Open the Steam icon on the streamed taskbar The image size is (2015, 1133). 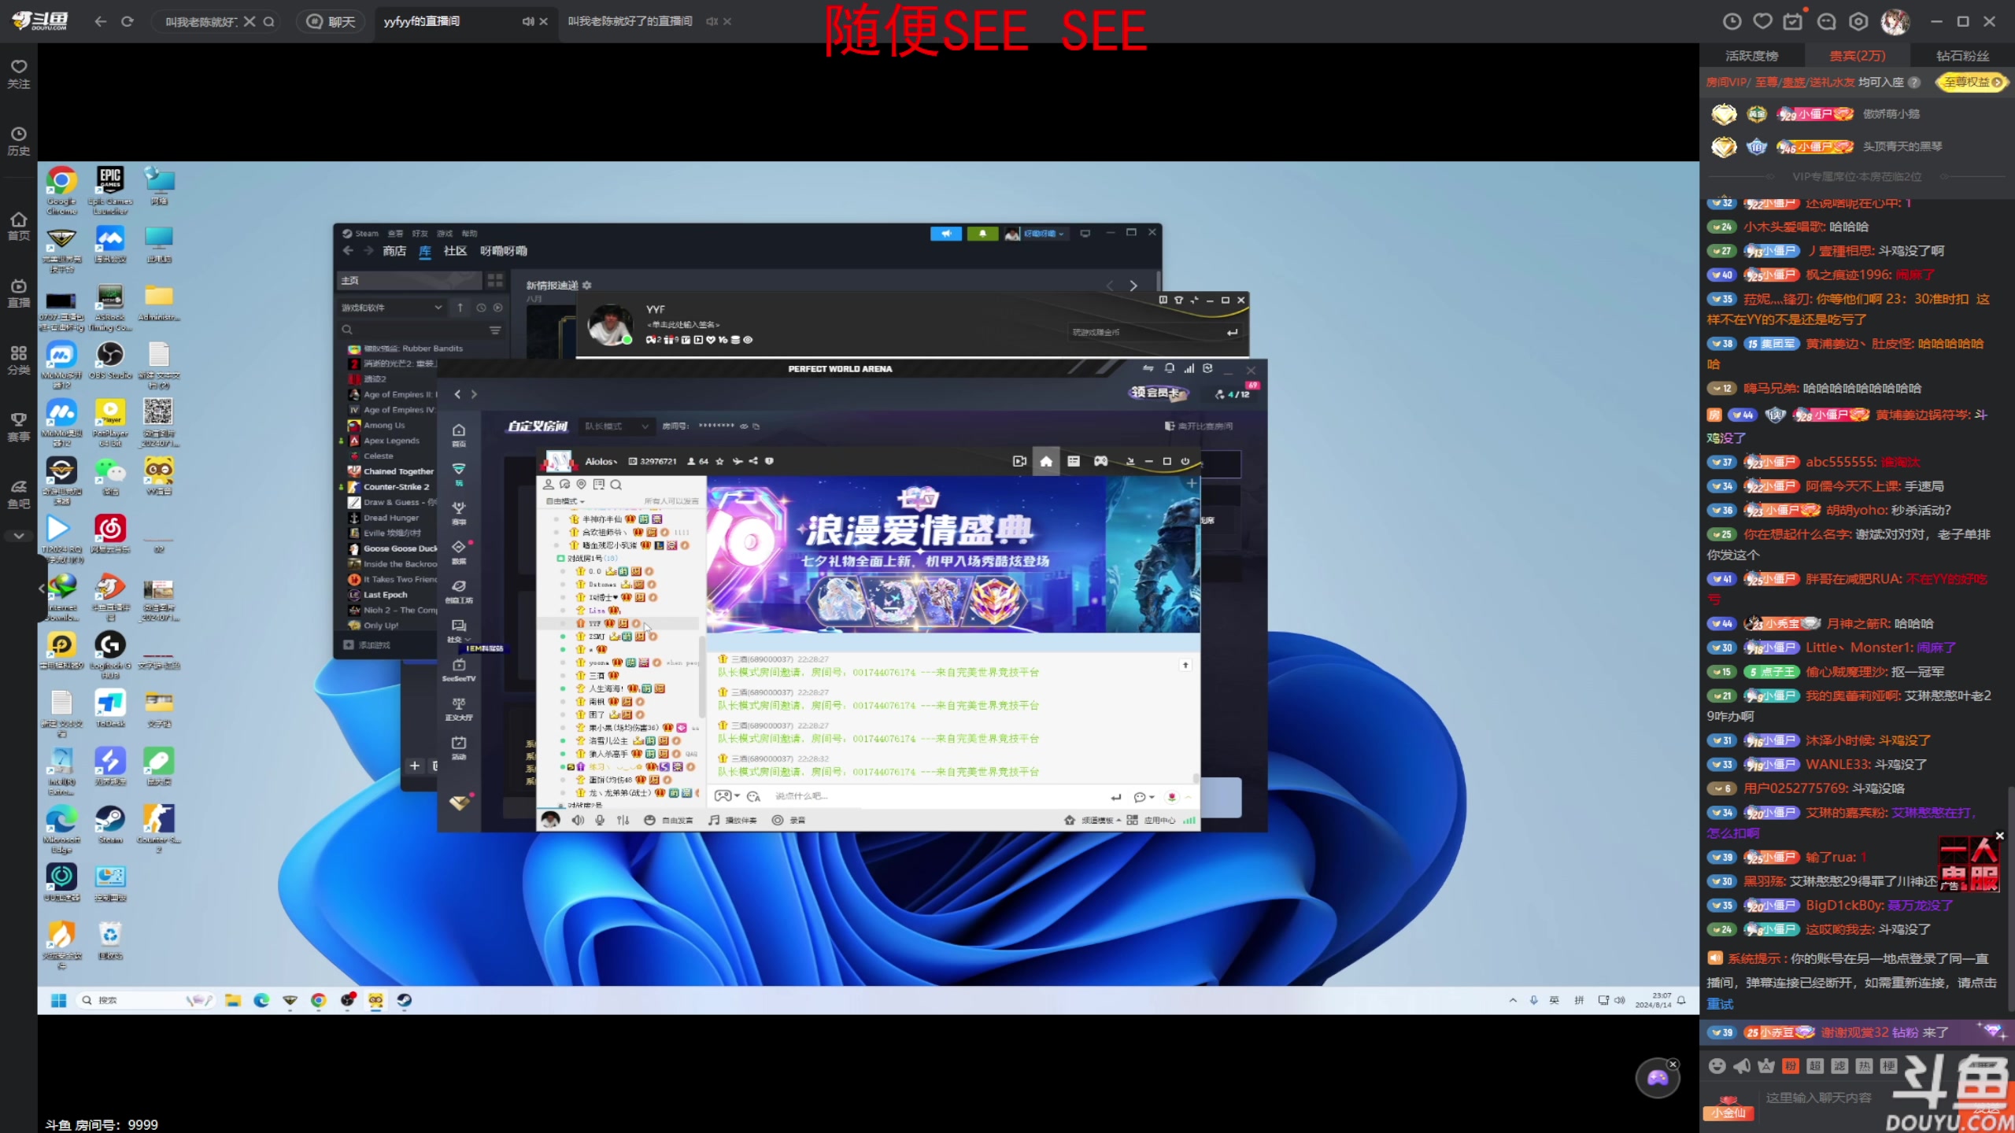coord(404,1000)
